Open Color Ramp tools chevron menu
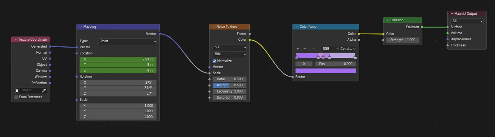This screenshot has height=137, width=495. click(x=313, y=49)
